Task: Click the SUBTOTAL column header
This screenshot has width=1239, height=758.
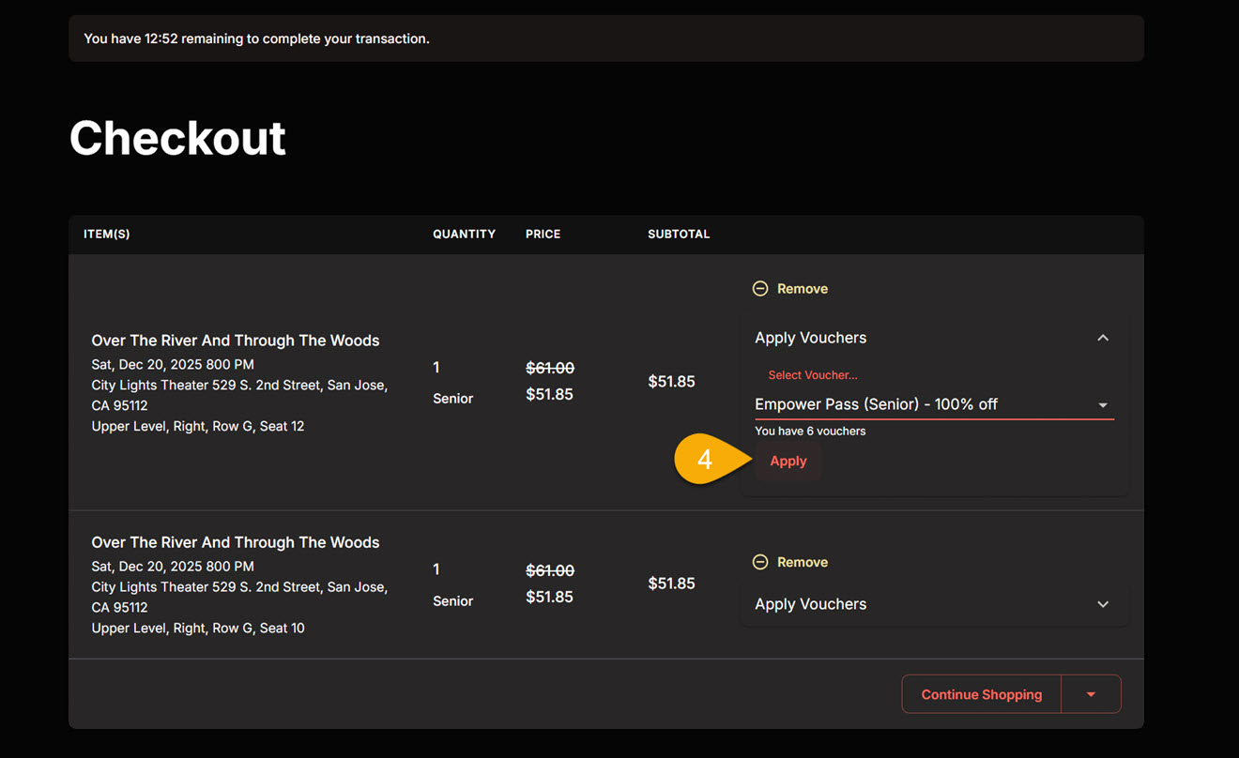Action: click(679, 235)
